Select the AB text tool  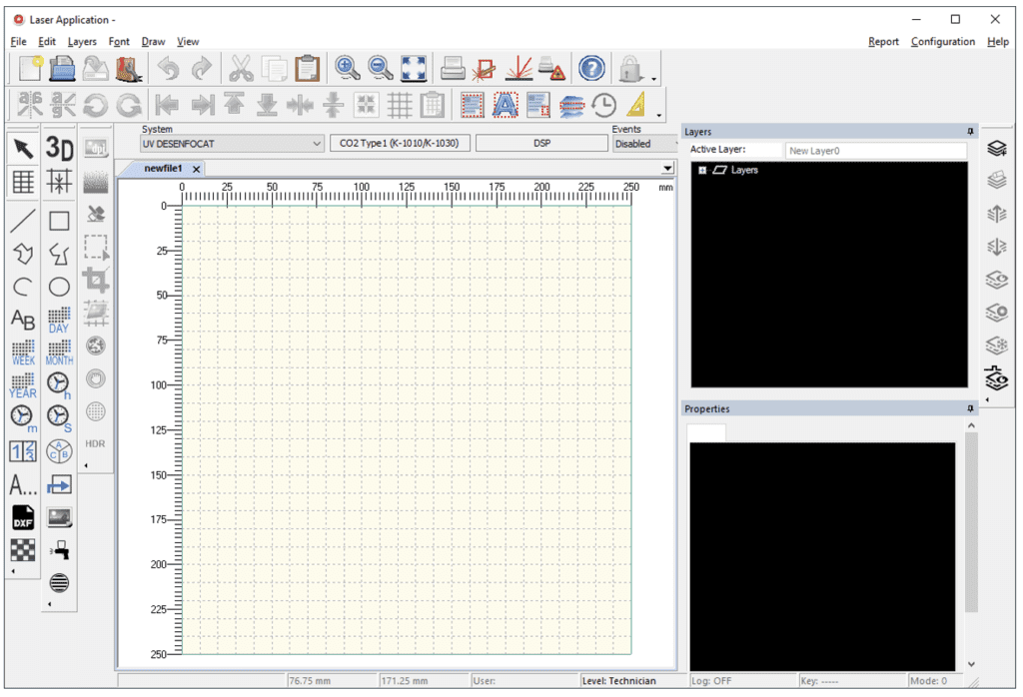[23, 320]
